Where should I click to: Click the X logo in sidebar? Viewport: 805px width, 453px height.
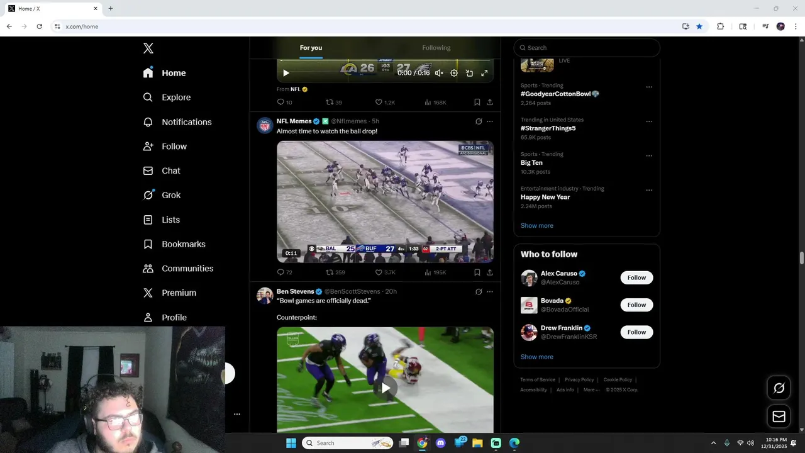[x=148, y=48]
